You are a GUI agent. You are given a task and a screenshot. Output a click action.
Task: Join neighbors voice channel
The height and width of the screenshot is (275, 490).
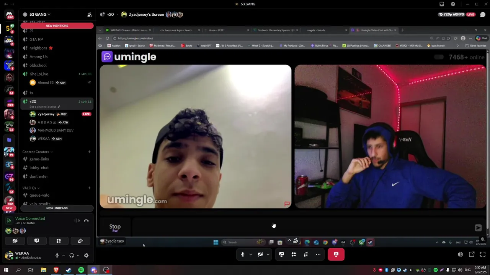point(57,48)
